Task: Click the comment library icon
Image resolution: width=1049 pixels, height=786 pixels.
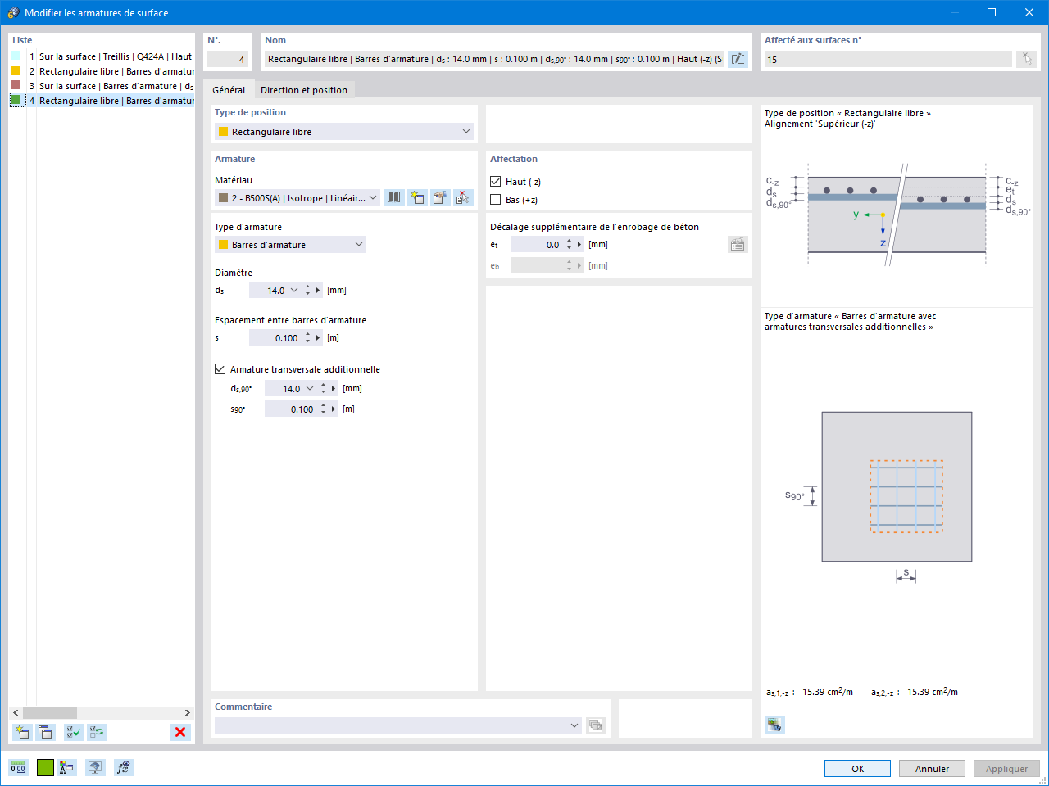Action: pos(596,725)
